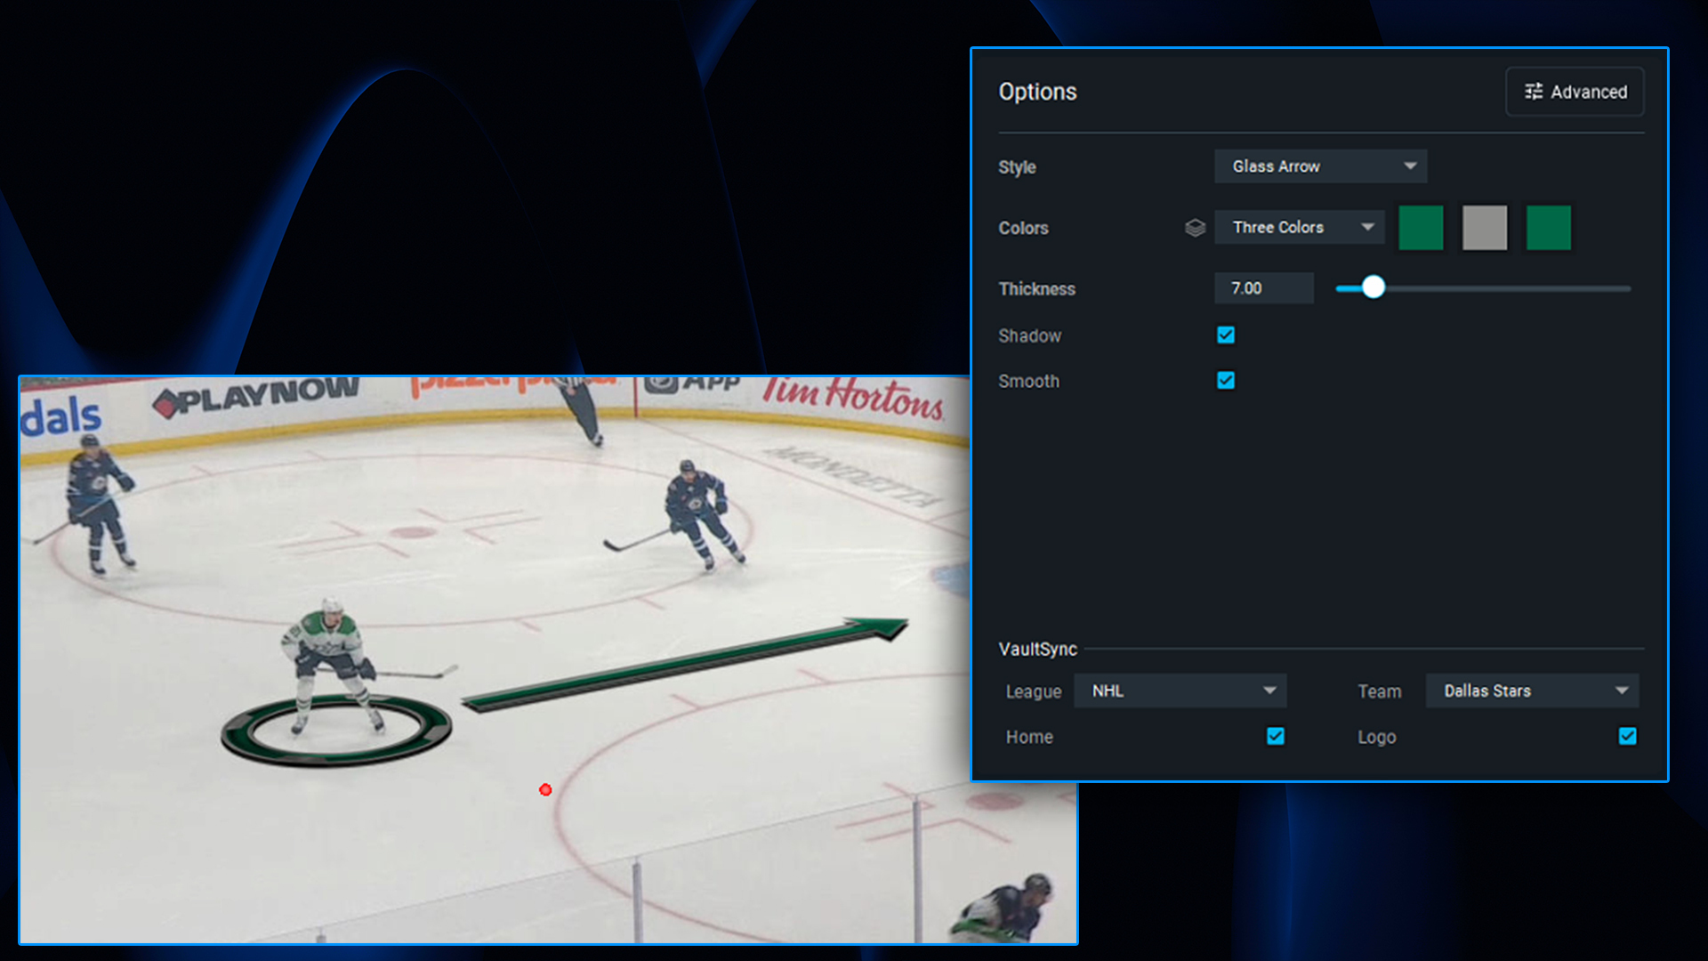Disable the Smooth checkbox
Image resolution: width=1708 pixels, height=961 pixels.
pos(1226,381)
